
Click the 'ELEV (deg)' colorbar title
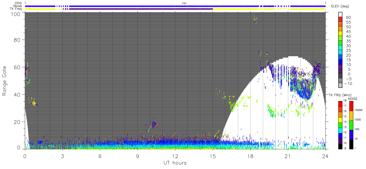pos(340,6)
